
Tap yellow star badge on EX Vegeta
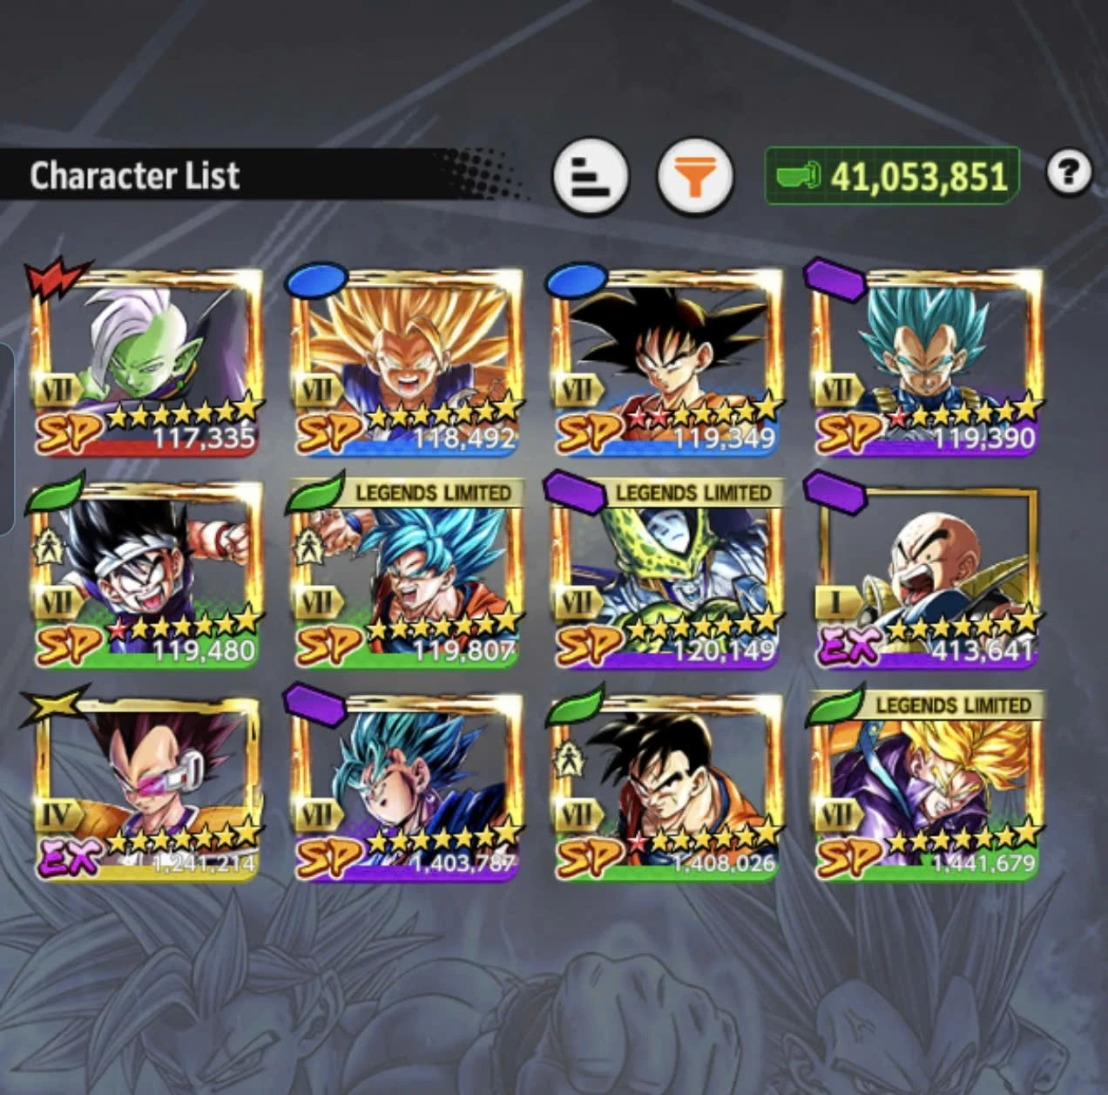pos(54,704)
